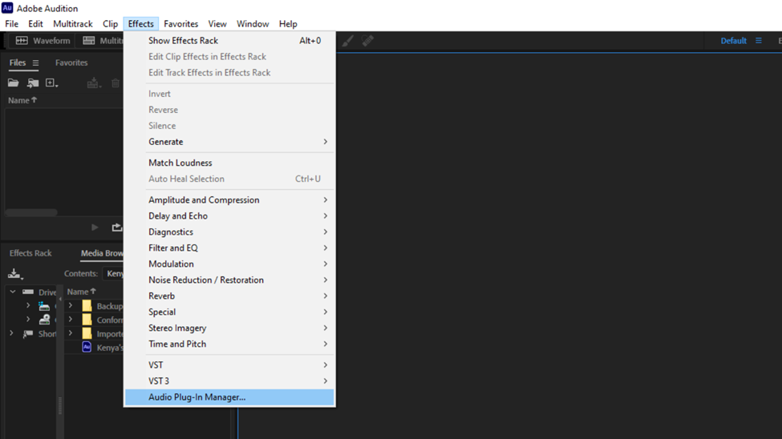Switch to the Media Browser tab
This screenshot has height=439, width=782.
pos(102,253)
